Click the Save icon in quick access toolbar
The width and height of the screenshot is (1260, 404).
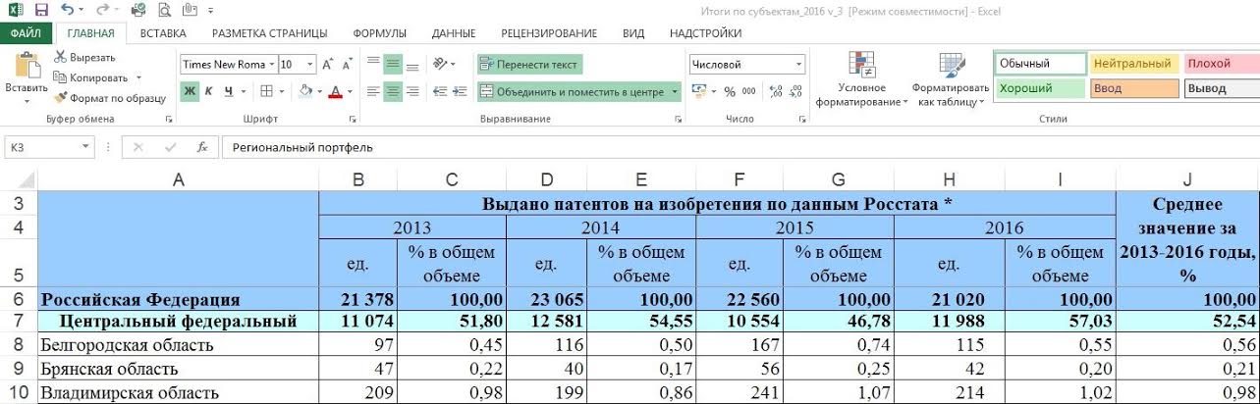click(40, 10)
